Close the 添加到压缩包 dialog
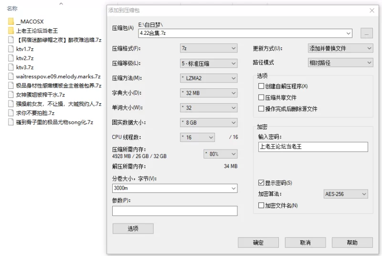Viewport: 382px width, 256px height. 372,11
